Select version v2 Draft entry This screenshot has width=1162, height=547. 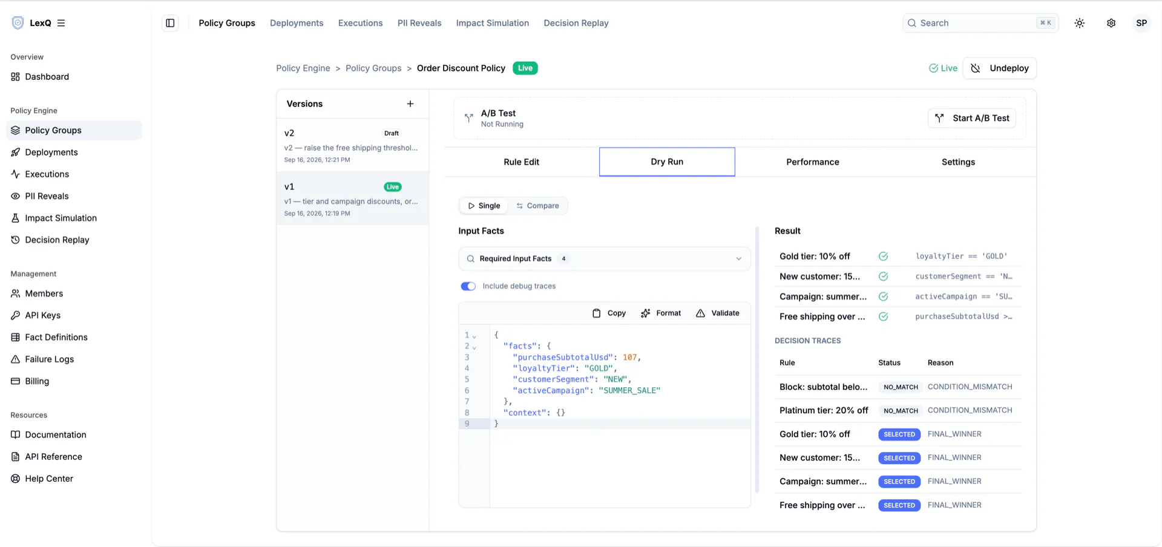(x=353, y=145)
